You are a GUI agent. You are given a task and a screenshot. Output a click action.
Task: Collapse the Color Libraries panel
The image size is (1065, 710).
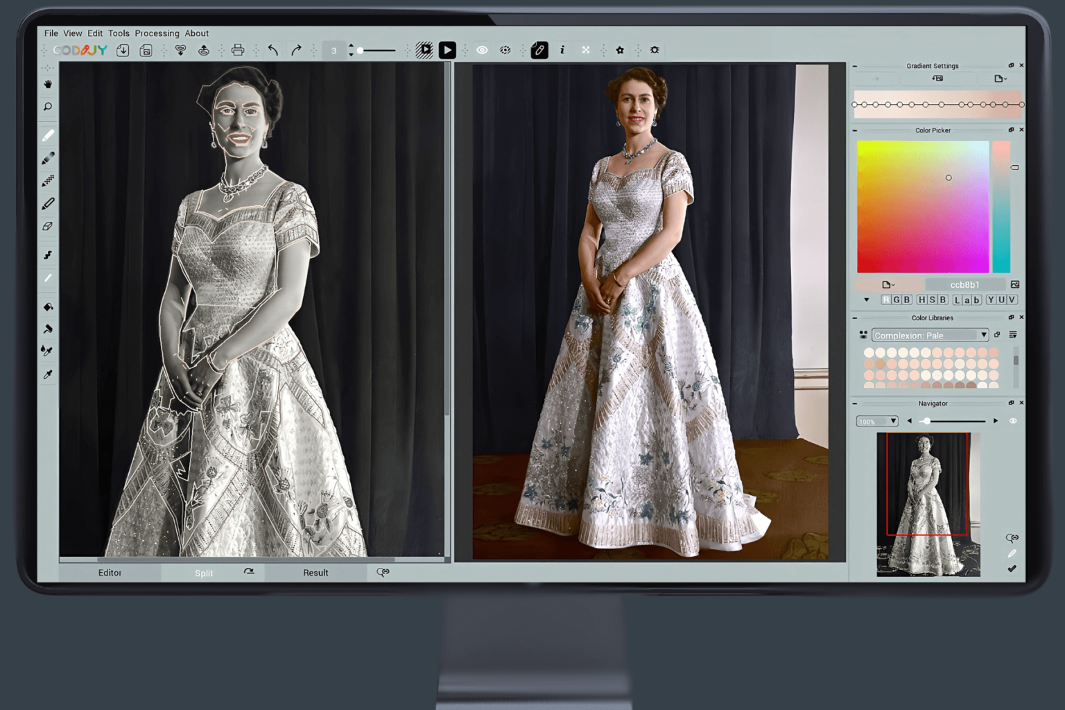coord(855,318)
